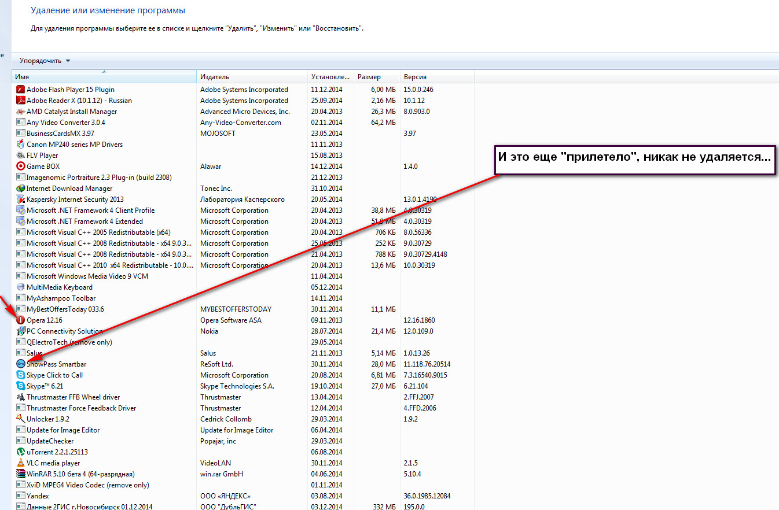779x510 pixels.
Task: Click the Издатель column header
Action: 252,77
